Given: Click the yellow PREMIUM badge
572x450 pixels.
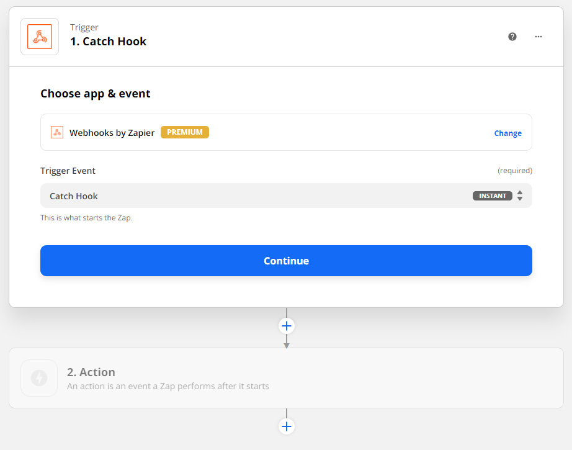Looking at the screenshot, I should point(185,132).
